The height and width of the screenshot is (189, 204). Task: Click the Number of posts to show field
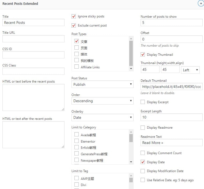click(171, 23)
